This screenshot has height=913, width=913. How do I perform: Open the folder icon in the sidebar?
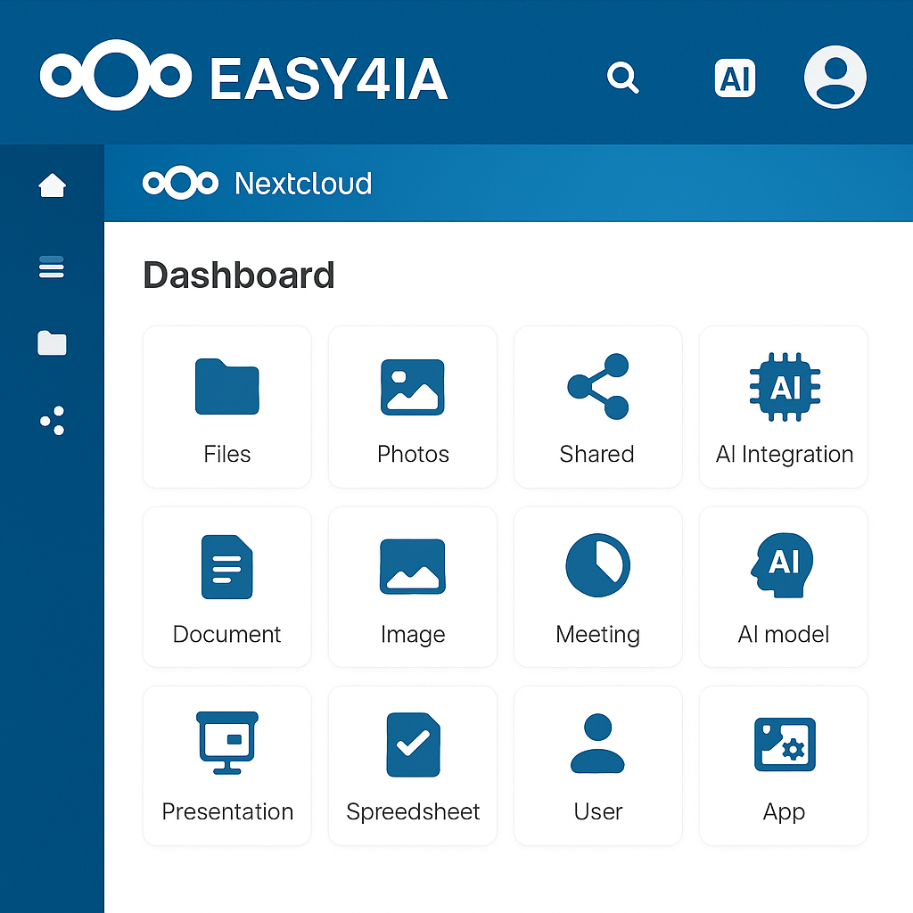pos(52,343)
